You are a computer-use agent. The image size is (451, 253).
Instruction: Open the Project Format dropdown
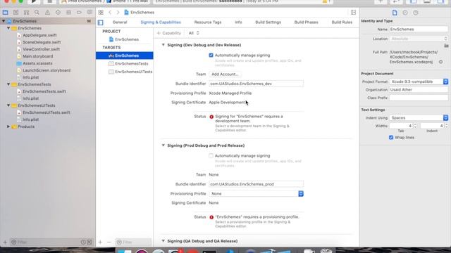pyautogui.click(x=419, y=82)
